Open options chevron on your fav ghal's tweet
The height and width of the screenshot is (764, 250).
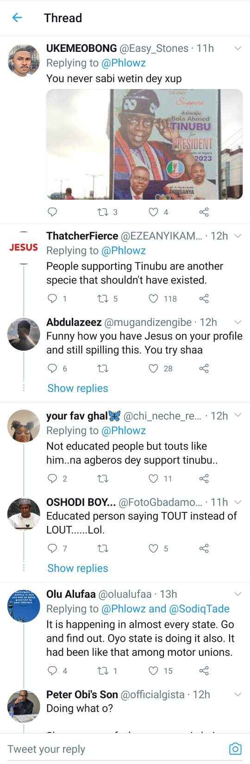tap(238, 415)
